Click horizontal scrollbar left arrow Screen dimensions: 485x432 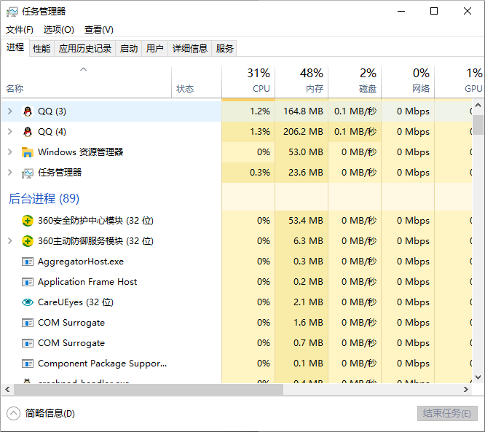point(7,389)
